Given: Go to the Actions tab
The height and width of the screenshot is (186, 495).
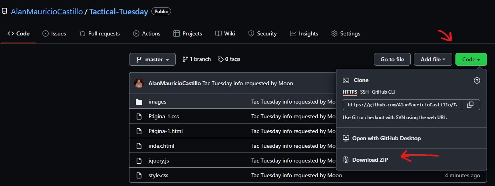Looking at the screenshot, I should (x=147, y=33).
